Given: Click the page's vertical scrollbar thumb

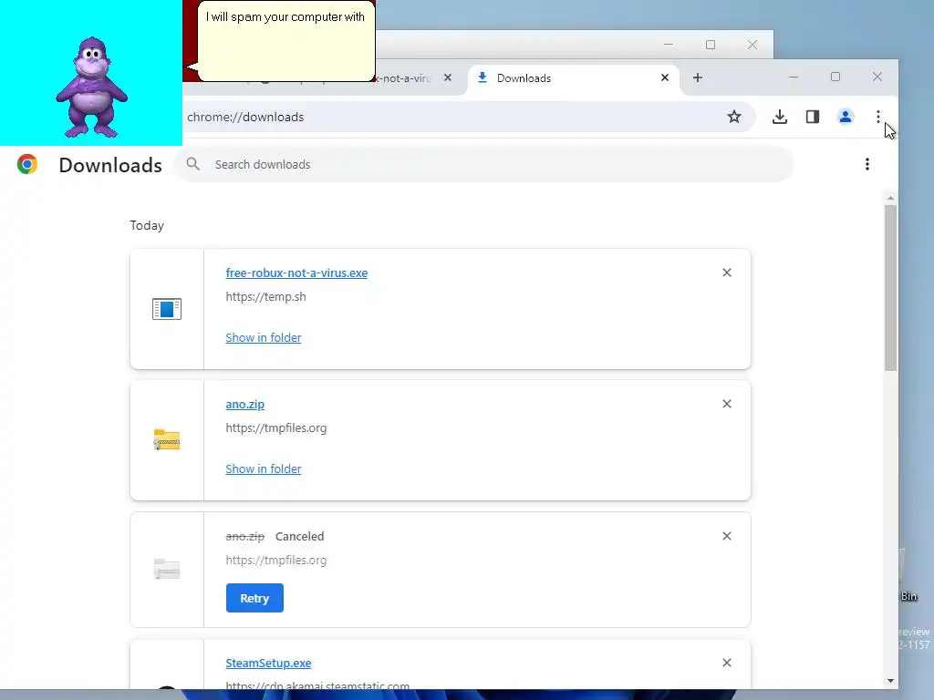Looking at the screenshot, I should click(x=890, y=288).
